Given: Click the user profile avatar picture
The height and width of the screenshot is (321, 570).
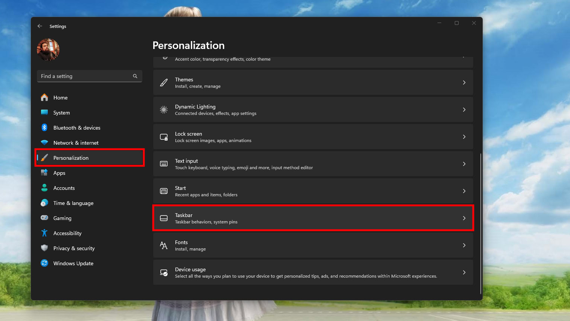Looking at the screenshot, I should 48,50.
